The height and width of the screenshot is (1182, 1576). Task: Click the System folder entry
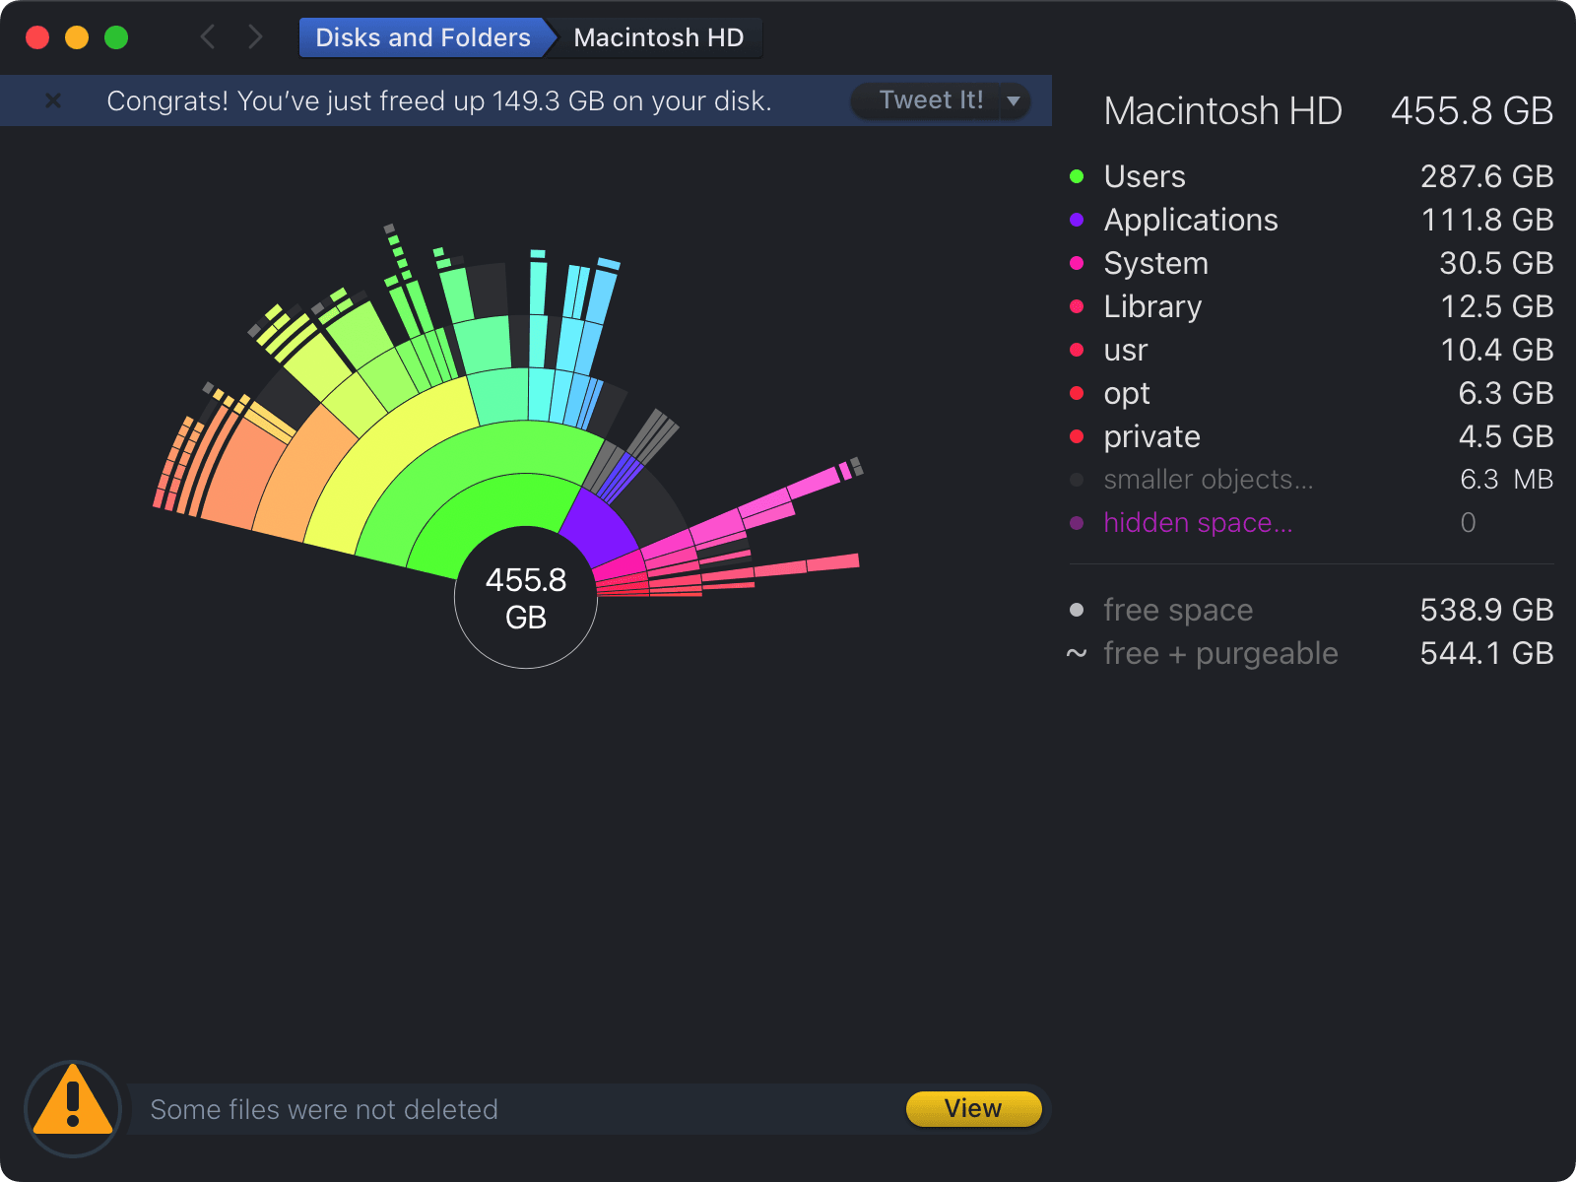click(1155, 263)
